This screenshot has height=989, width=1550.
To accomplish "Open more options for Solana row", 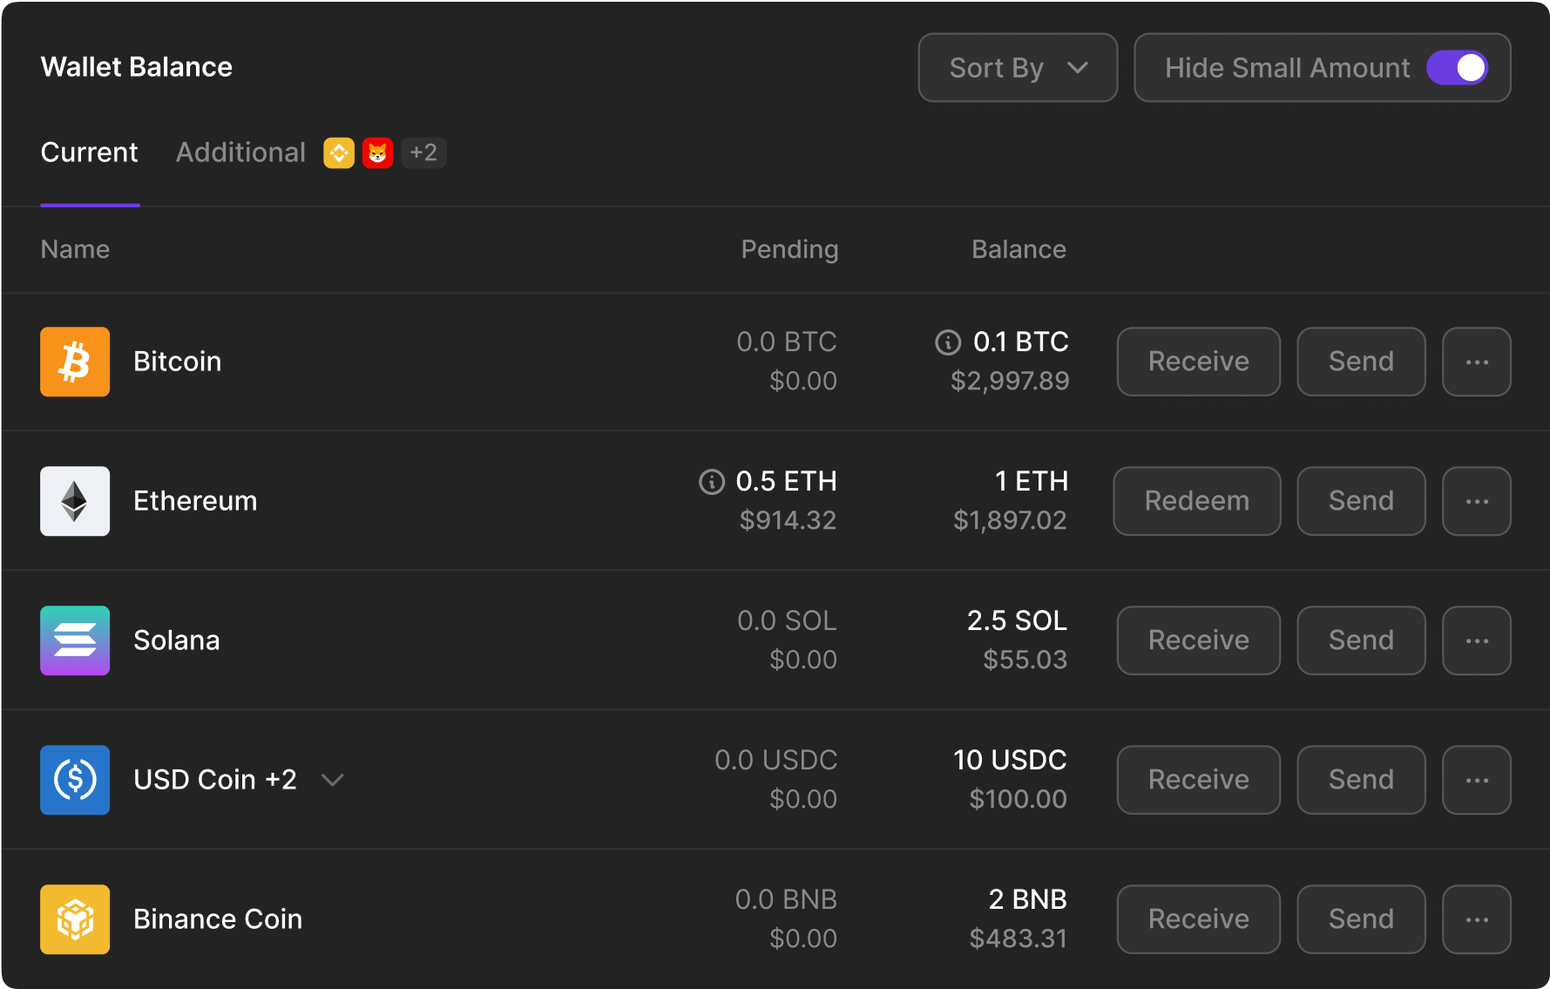I will coord(1476,640).
